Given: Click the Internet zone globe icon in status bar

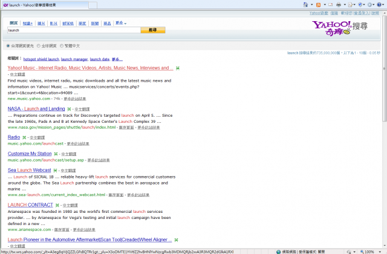Looking at the screenshot, I should pyautogui.click(x=279, y=252).
